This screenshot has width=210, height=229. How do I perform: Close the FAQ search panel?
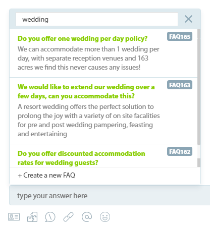188,19
